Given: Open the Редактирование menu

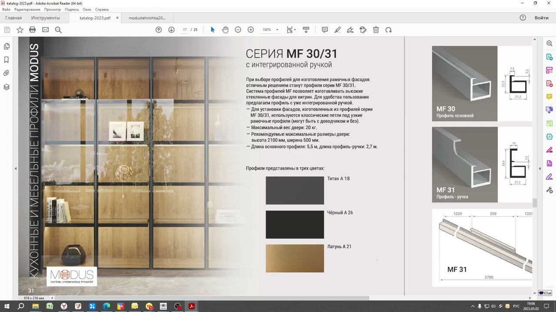Looking at the screenshot, I should [27, 10].
